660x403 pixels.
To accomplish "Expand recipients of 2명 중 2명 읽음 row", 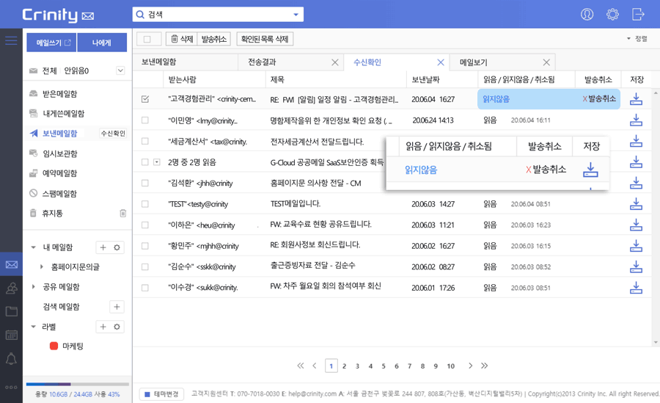I will coord(157,162).
